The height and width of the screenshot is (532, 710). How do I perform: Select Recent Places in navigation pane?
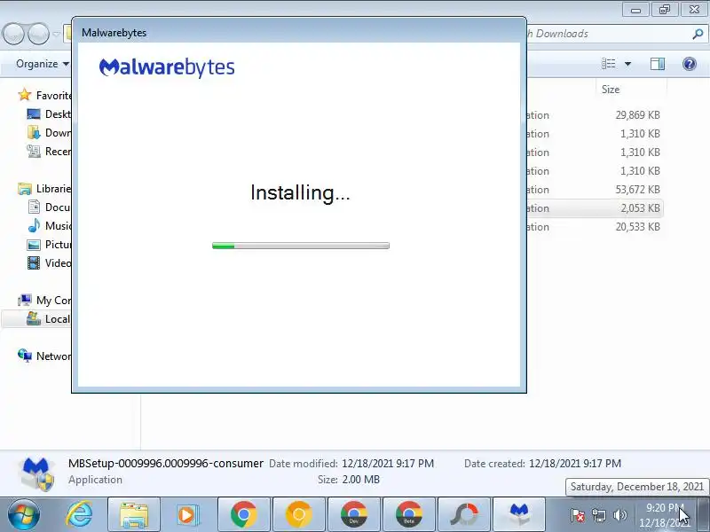coord(49,151)
